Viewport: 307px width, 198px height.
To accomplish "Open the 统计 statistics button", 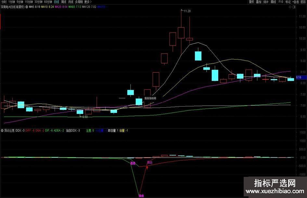I will pyautogui.click(x=266, y=2).
